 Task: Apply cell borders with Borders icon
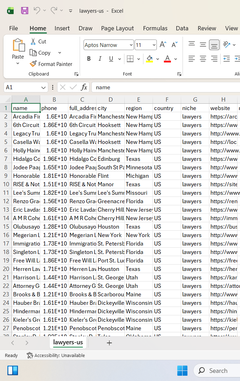click(130, 59)
